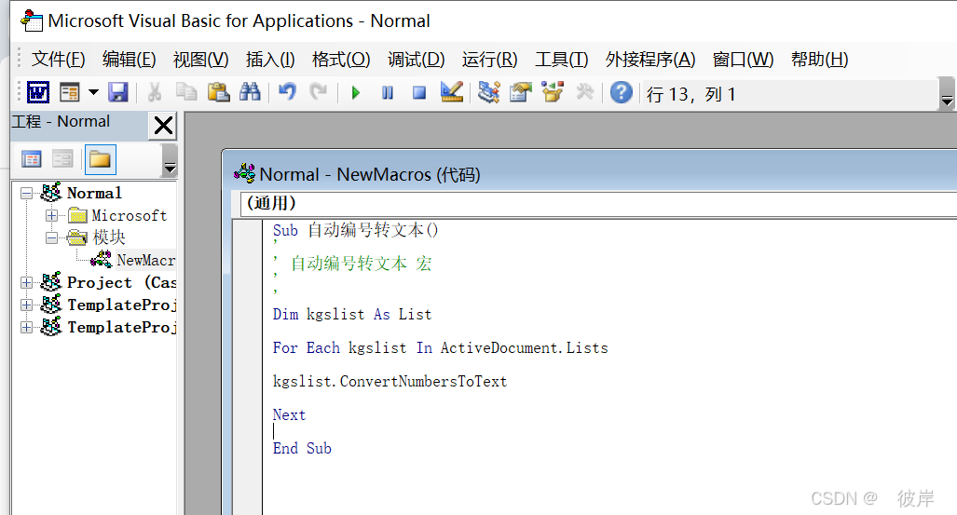Click the Insert UserForm toolbar icon
957x515 pixels.
(70, 93)
